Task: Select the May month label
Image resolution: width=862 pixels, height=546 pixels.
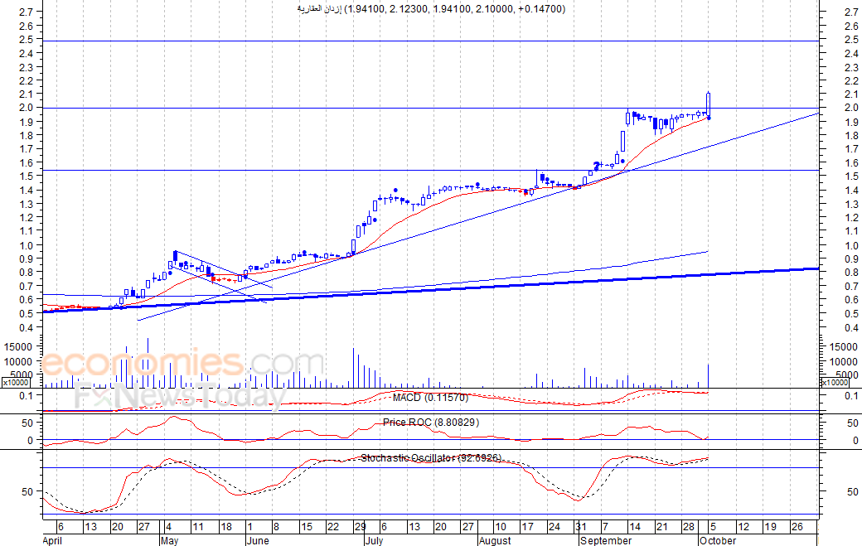Action: tap(170, 540)
